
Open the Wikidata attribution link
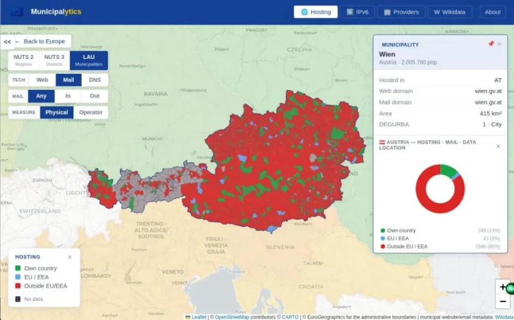click(x=504, y=317)
